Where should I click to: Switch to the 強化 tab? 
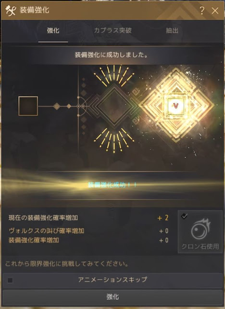[53, 30]
